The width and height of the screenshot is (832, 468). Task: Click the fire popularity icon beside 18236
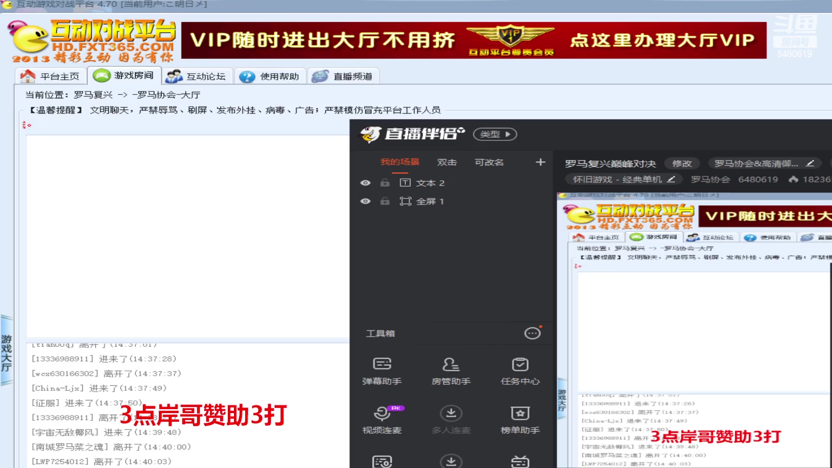[793, 179]
